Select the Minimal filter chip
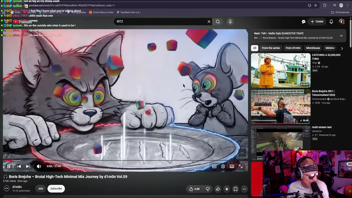The height and width of the screenshot is (198, 352). 330,48
